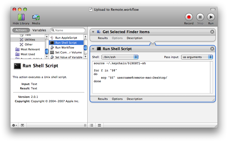Click the scroll-up arrow of library categories
The height and width of the screenshot is (142, 228).
pos(47,37)
